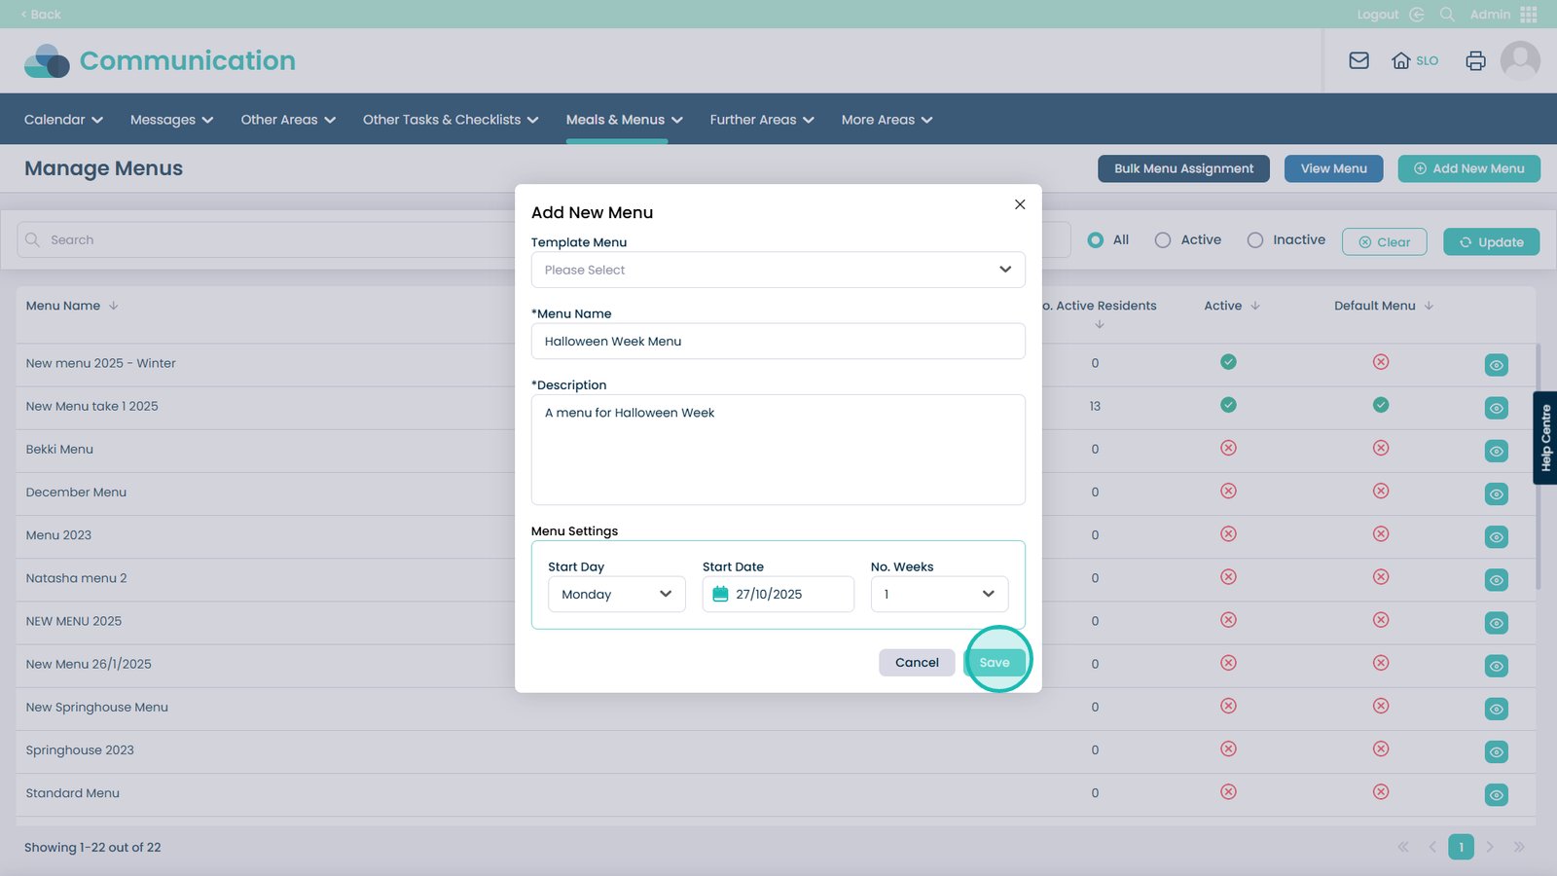Open calendar icon in Start Date field
1557x876 pixels.
coord(720,594)
